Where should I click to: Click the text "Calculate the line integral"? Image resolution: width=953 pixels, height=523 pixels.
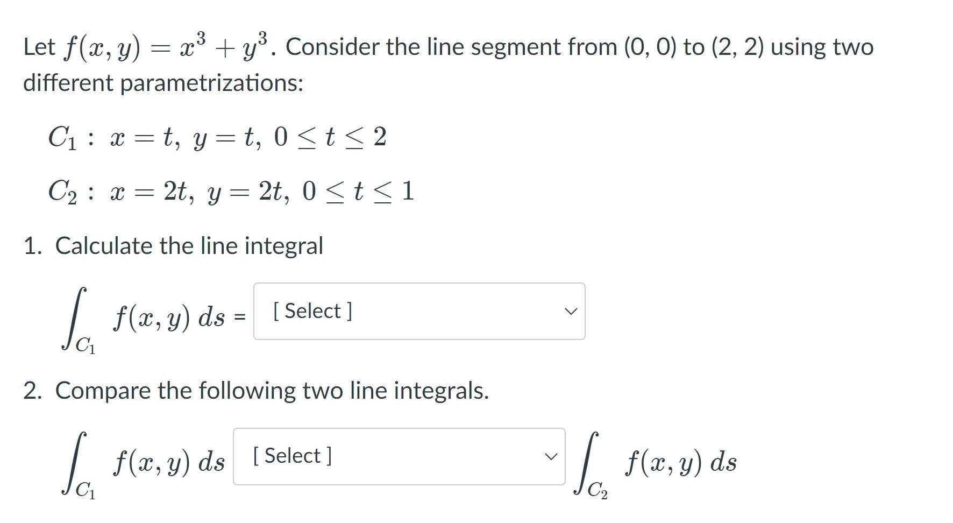(189, 246)
